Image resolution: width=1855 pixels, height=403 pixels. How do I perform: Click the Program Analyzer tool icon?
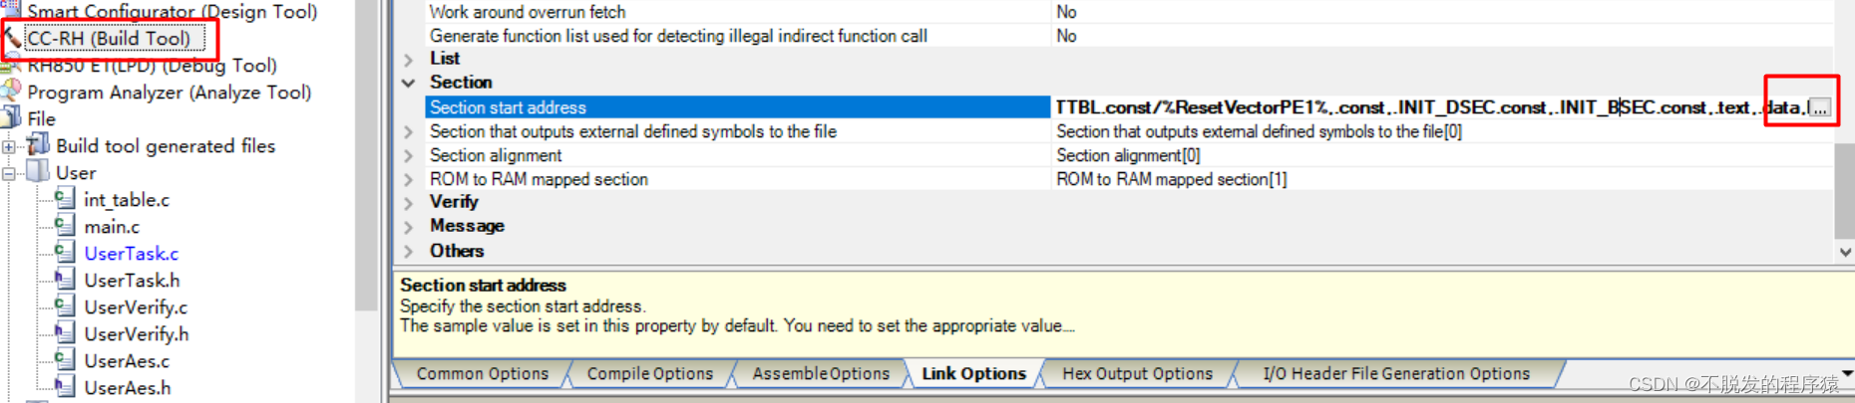pyautogui.click(x=12, y=92)
